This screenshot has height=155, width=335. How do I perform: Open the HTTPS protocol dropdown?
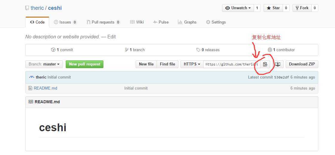(192, 64)
